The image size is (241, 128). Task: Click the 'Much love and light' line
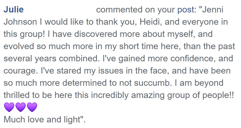(44, 119)
